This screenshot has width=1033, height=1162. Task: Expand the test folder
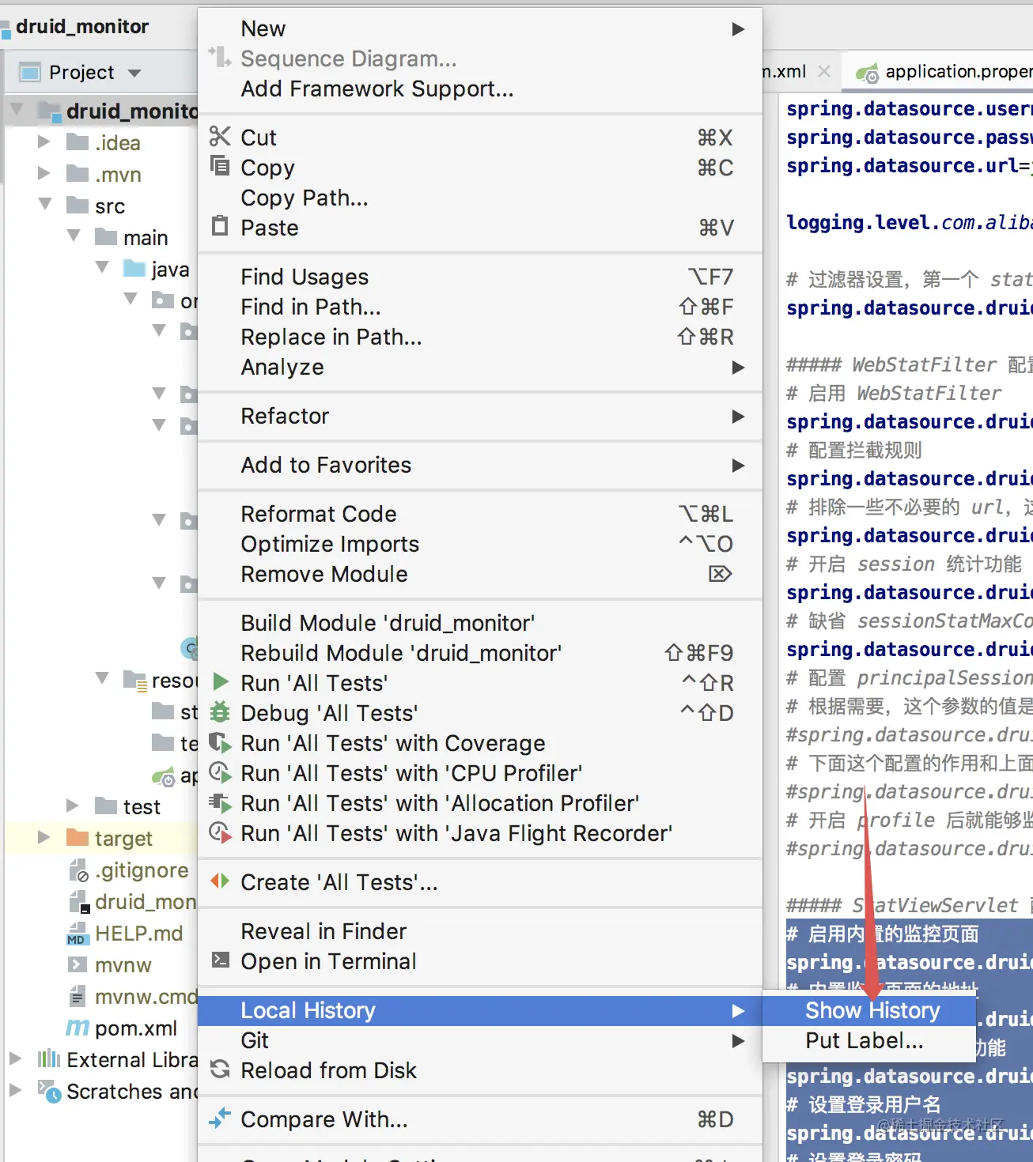pos(73,805)
